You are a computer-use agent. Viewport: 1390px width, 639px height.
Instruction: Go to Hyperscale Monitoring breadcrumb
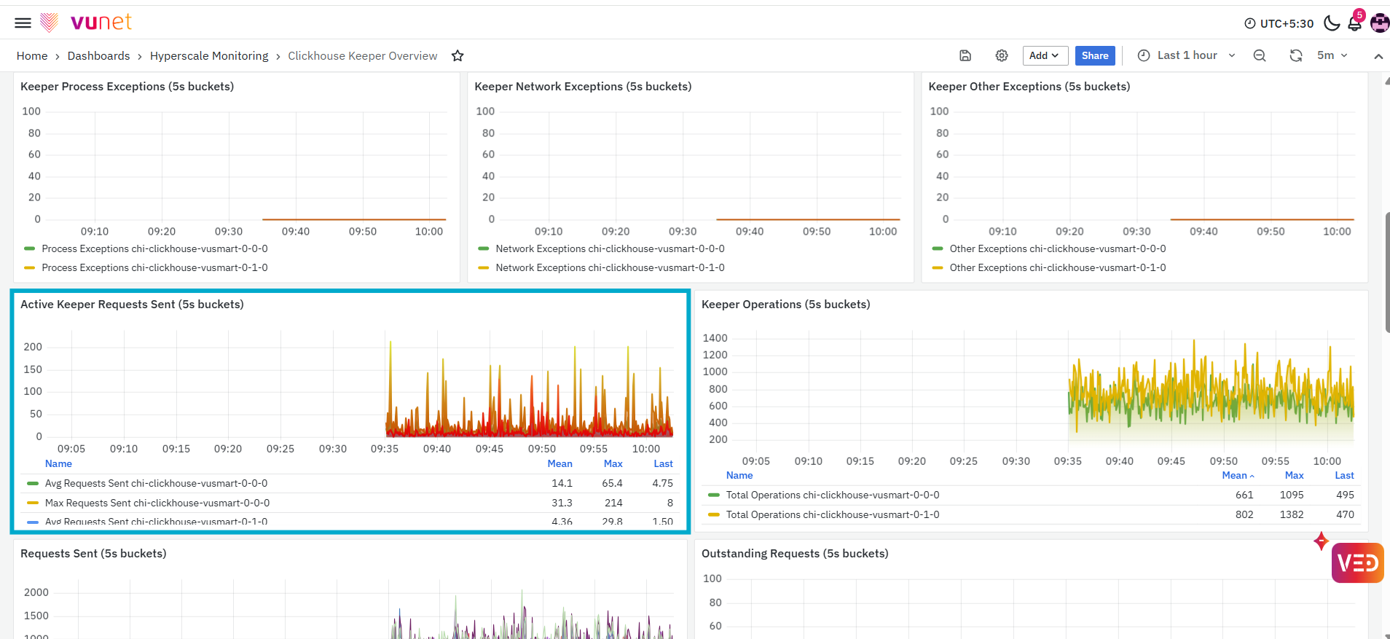[209, 56]
